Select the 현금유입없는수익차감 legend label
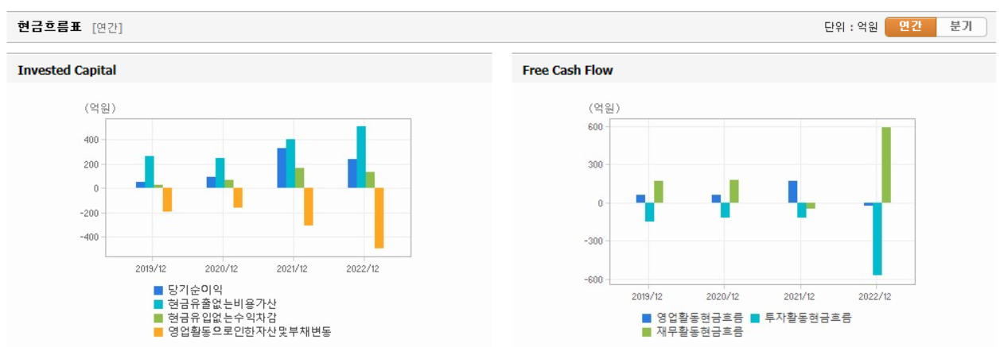 click(x=222, y=318)
